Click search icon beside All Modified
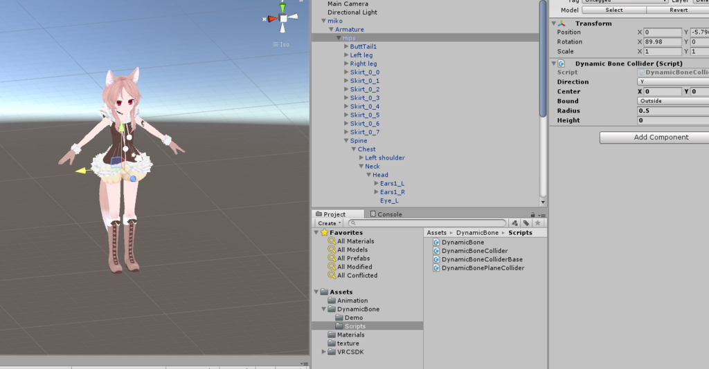This screenshot has height=369, width=709. (x=332, y=267)
